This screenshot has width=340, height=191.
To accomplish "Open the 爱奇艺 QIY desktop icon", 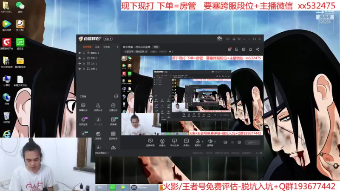I will 20,44.
